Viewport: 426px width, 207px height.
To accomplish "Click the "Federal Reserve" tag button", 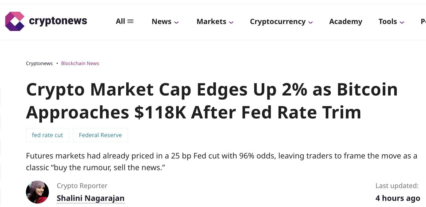I will [x=100, y=135].
